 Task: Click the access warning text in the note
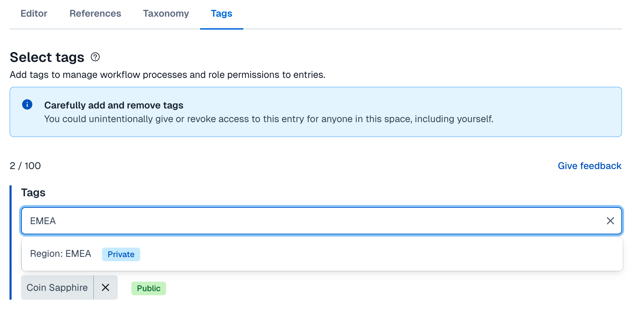[268, 119]
